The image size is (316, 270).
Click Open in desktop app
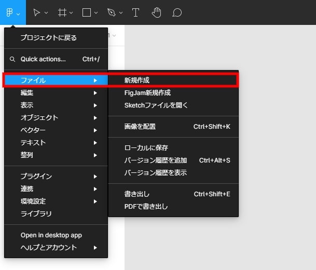(x=51, y=235)
